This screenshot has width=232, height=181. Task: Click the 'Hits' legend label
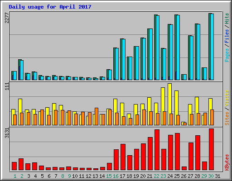point(227,19)
